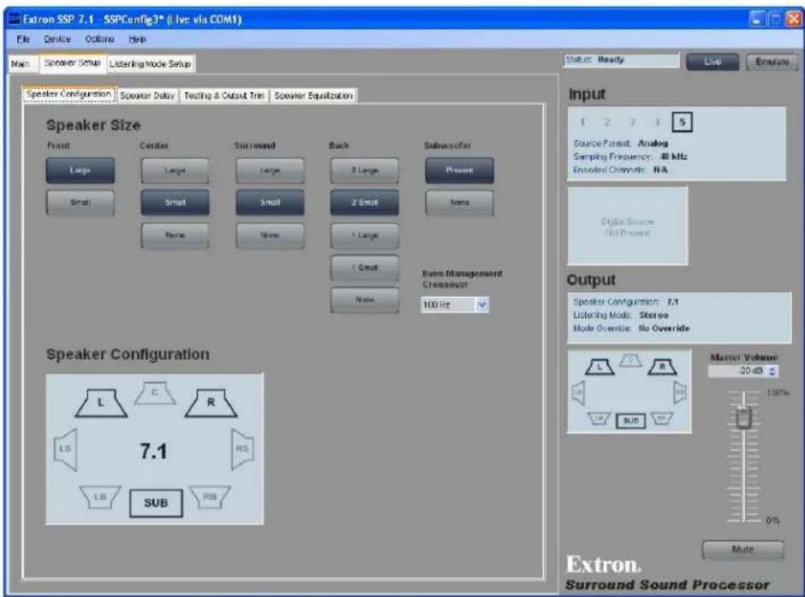This screenshot has width=805, height=597.
Task: Click center speaker icon in Output mini diagram
Action: click(x=630, y=361)
